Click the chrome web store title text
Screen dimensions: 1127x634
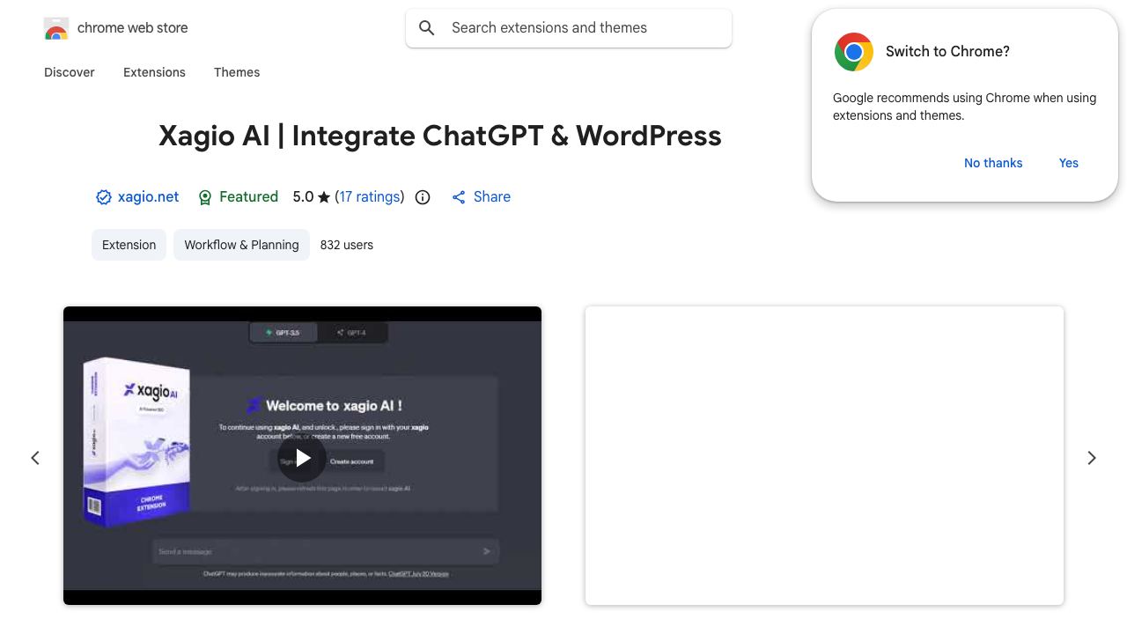[x=133, y=28]
